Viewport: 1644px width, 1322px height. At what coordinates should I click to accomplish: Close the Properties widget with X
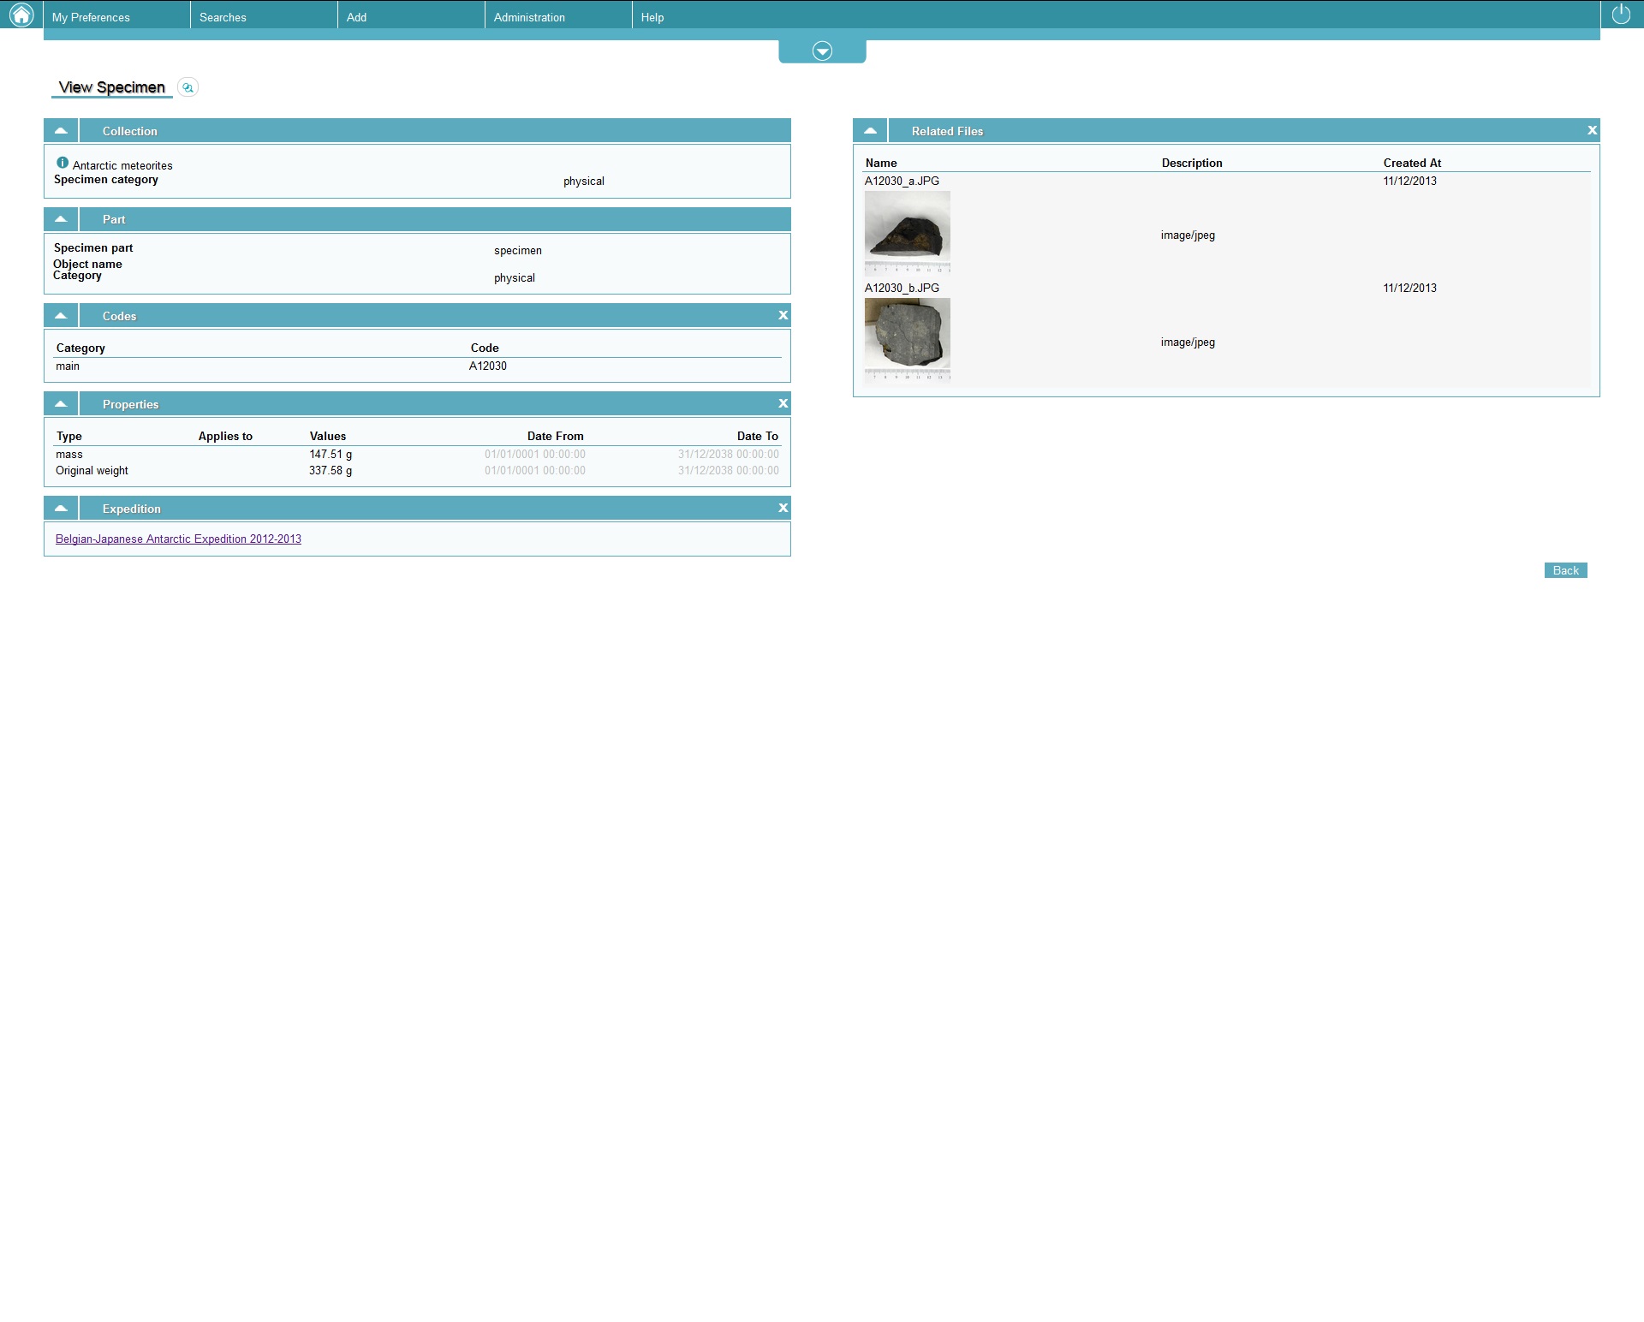[x=783, y=404]
